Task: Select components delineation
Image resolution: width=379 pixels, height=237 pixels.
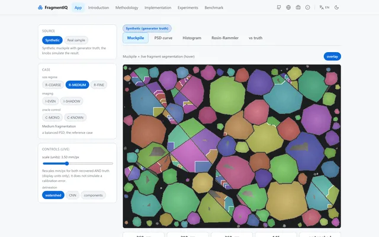Action: (94, 195)
